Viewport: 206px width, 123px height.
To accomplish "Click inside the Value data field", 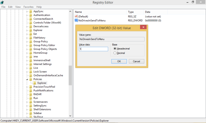I will tap(93, 49).
